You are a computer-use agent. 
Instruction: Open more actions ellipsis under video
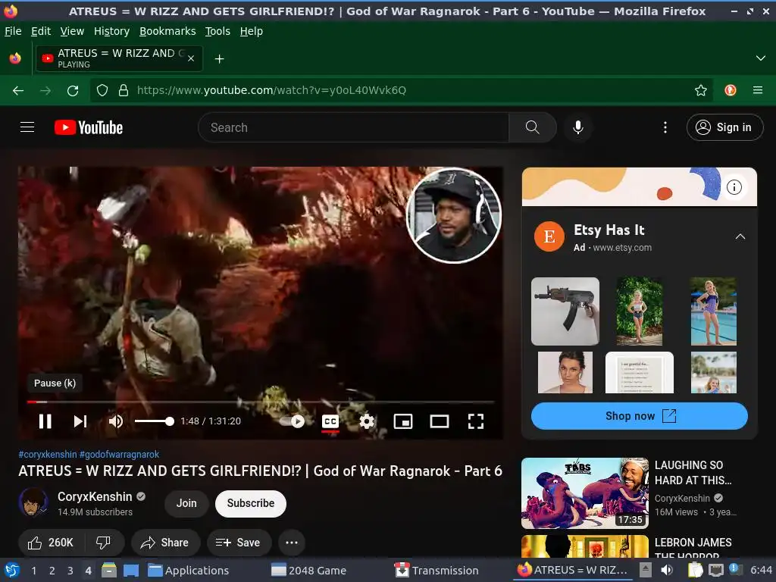click(x=292, y=543)
